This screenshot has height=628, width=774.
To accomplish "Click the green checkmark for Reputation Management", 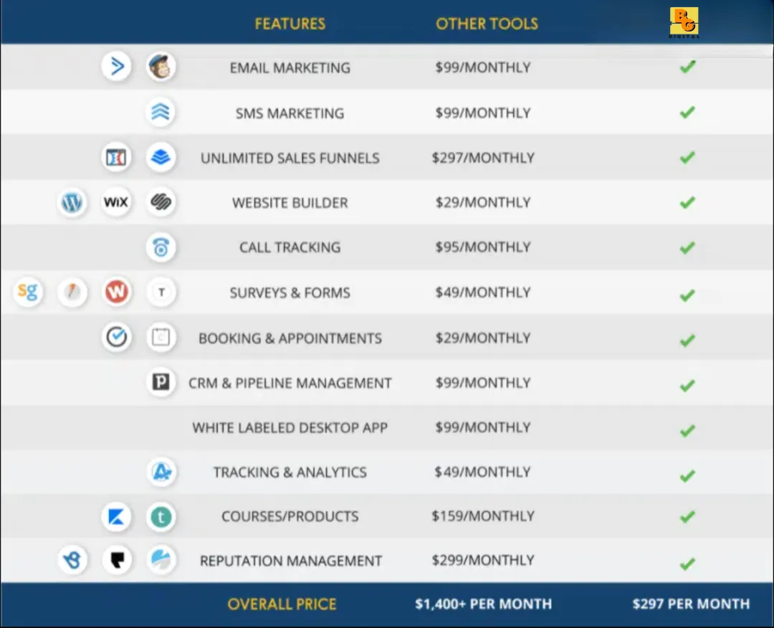I will click(687, 563).
